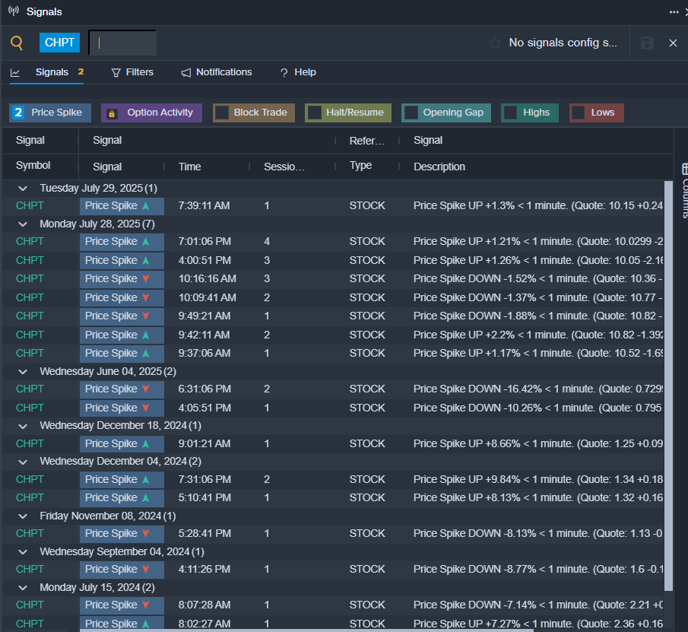Image resolution: width=688 pixels, height=632 pixels.
Task: Switch to the Signals tab
Action: click(x=52, y=72)
